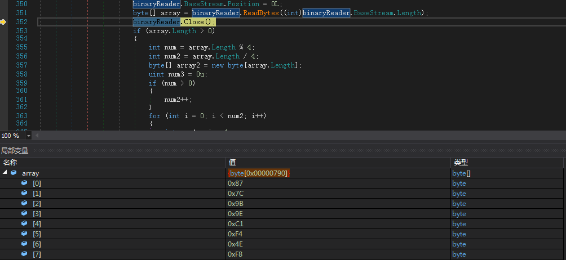Select the cube icon of element [4]

24,223
